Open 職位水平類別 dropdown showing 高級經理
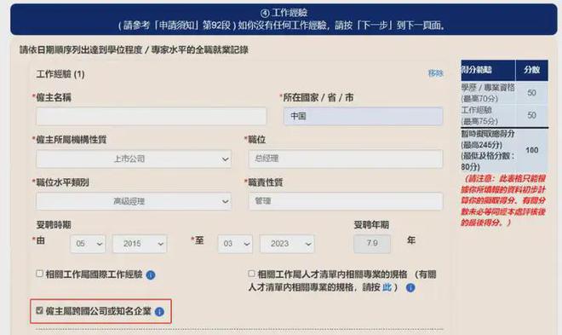The height and width of the screenshot is (335, 562). (134, 201)
